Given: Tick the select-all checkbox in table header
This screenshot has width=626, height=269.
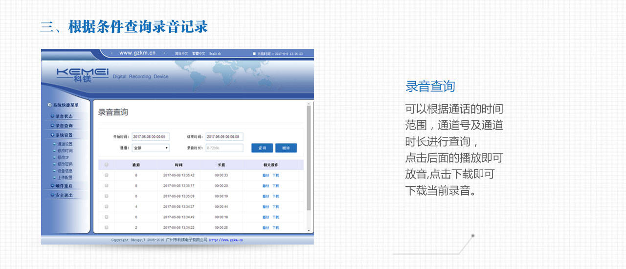Looking at the screenshot, I should click(x=107, y=165).
